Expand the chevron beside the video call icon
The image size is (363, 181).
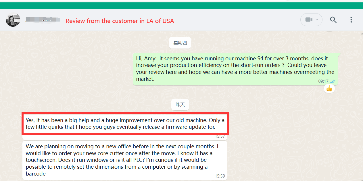point(317,20)
